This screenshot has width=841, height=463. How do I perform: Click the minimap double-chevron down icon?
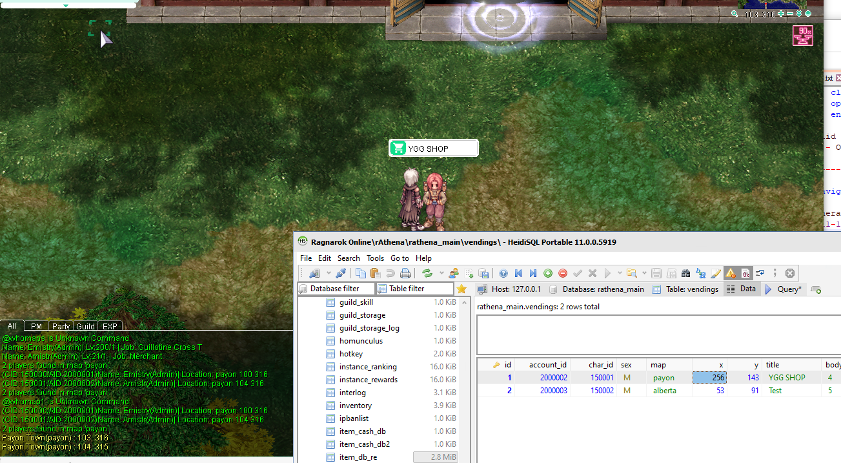[x=799, y=14]
